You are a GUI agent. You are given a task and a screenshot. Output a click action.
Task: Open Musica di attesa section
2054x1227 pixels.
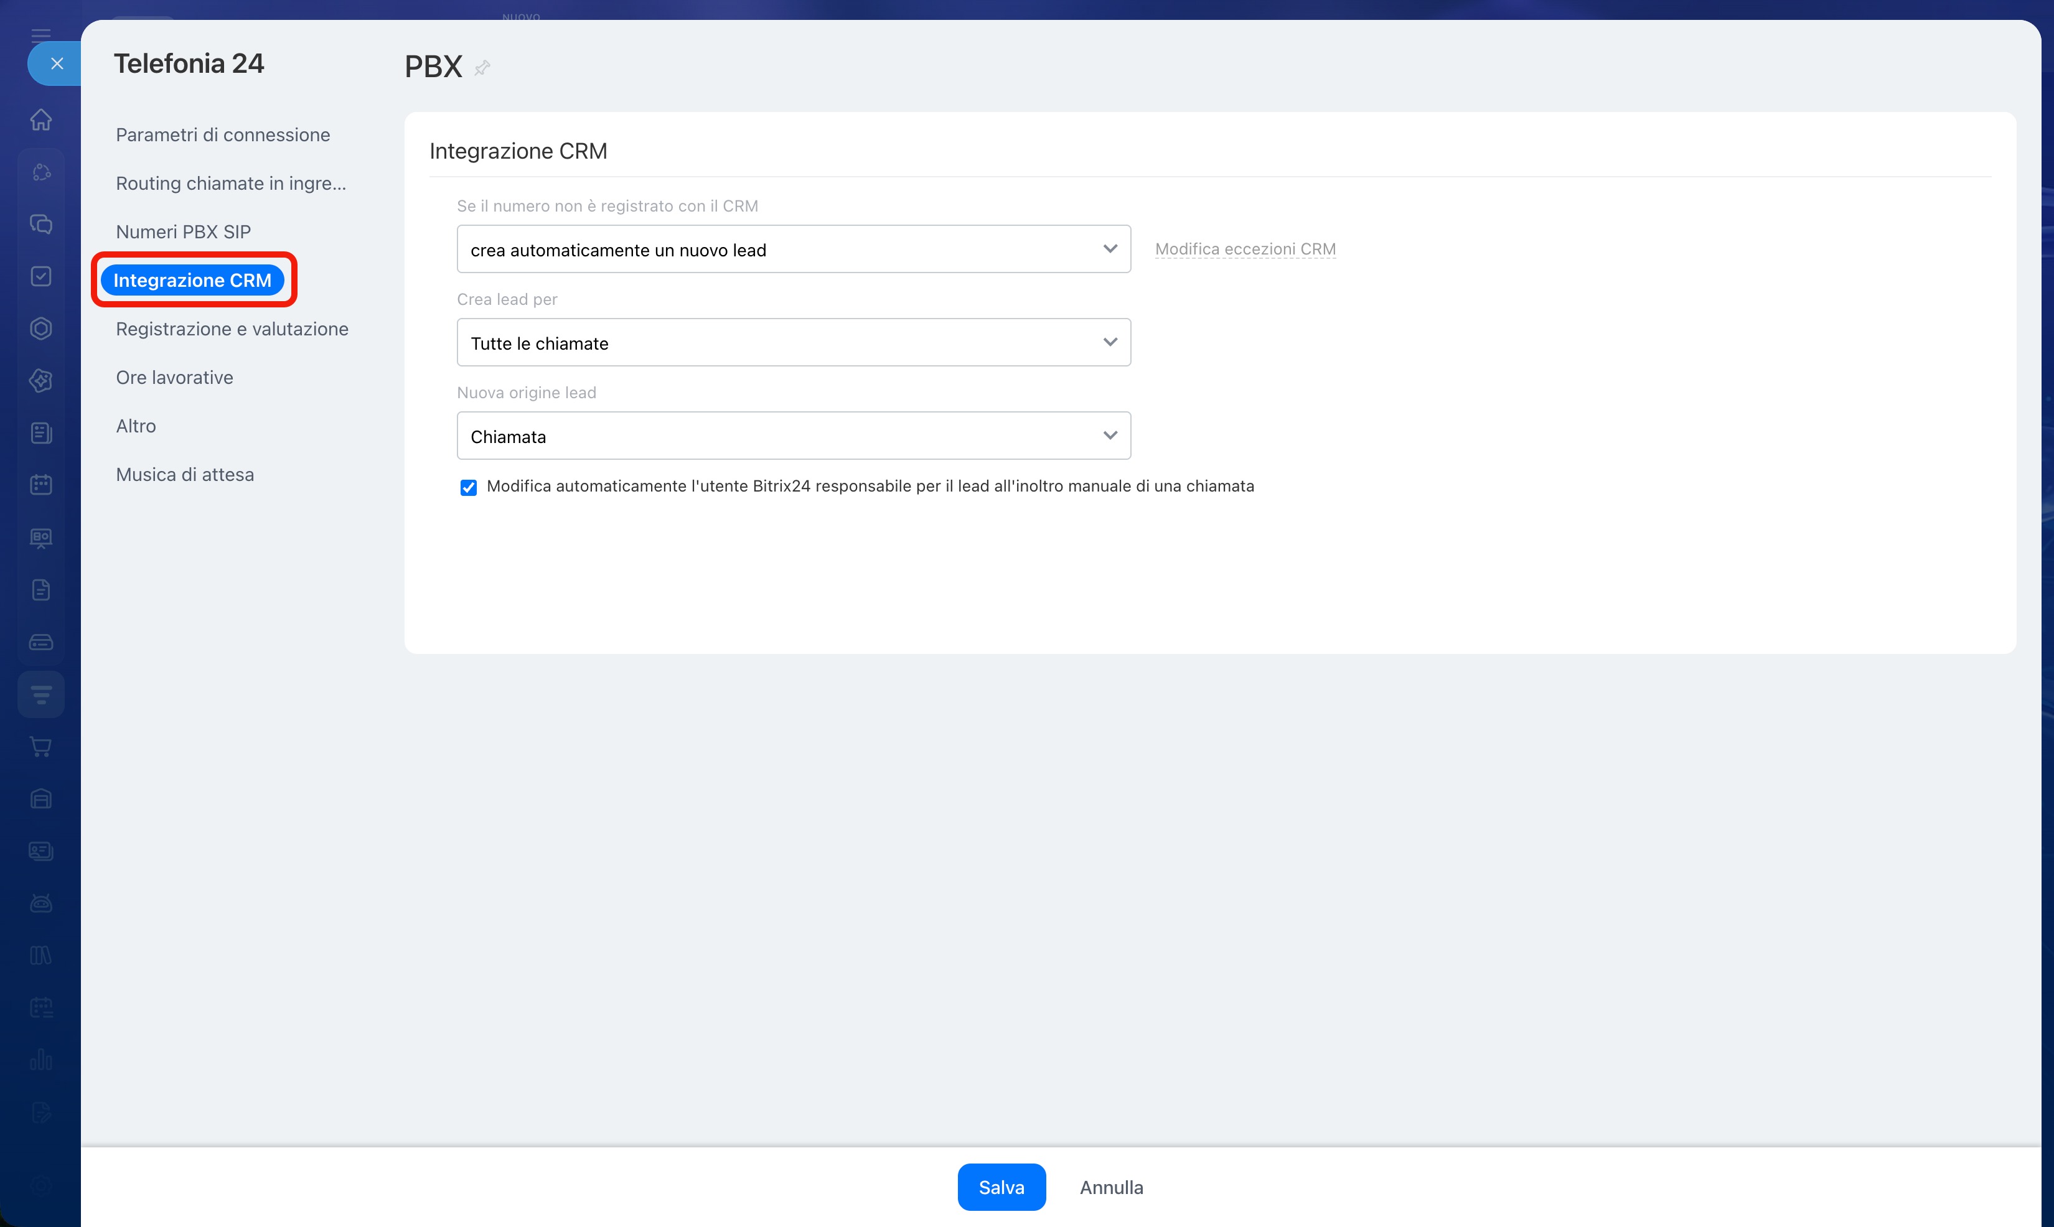pyautogui.click(x=184, y=475)
